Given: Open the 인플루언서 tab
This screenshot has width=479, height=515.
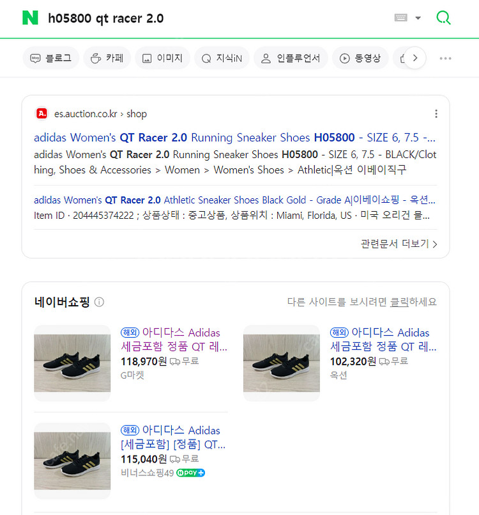Looking at the screenshot, I should tap(291, 58).
